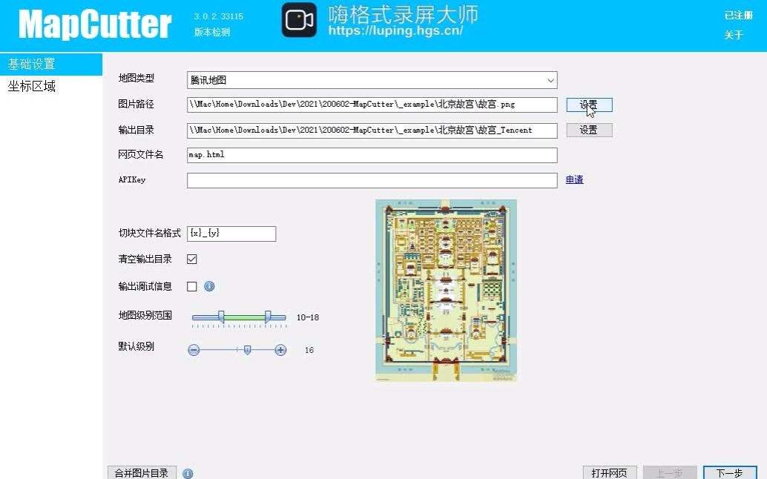Uncheck the 清空输出目录 checkbox

(191, 259)
